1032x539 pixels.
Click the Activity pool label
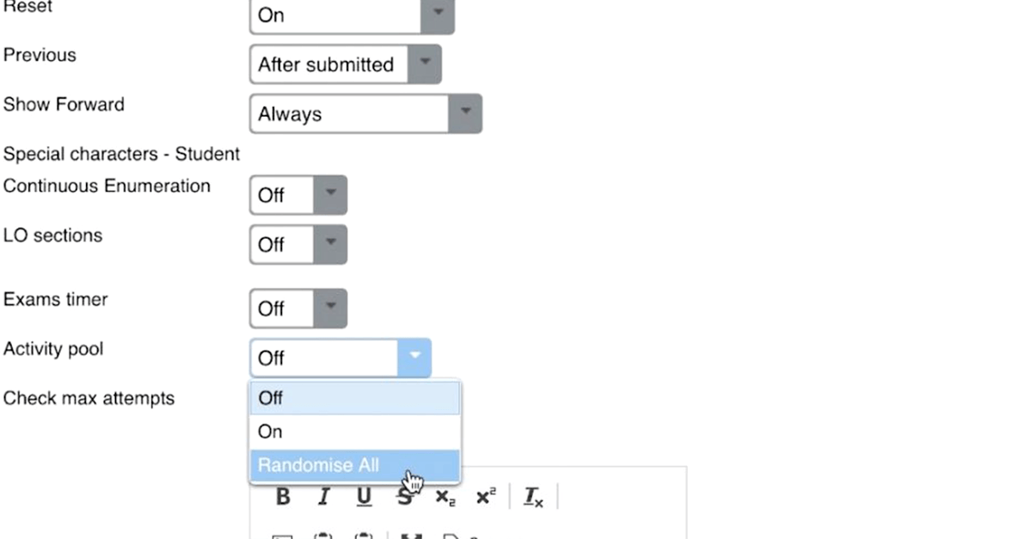point(53,349)
